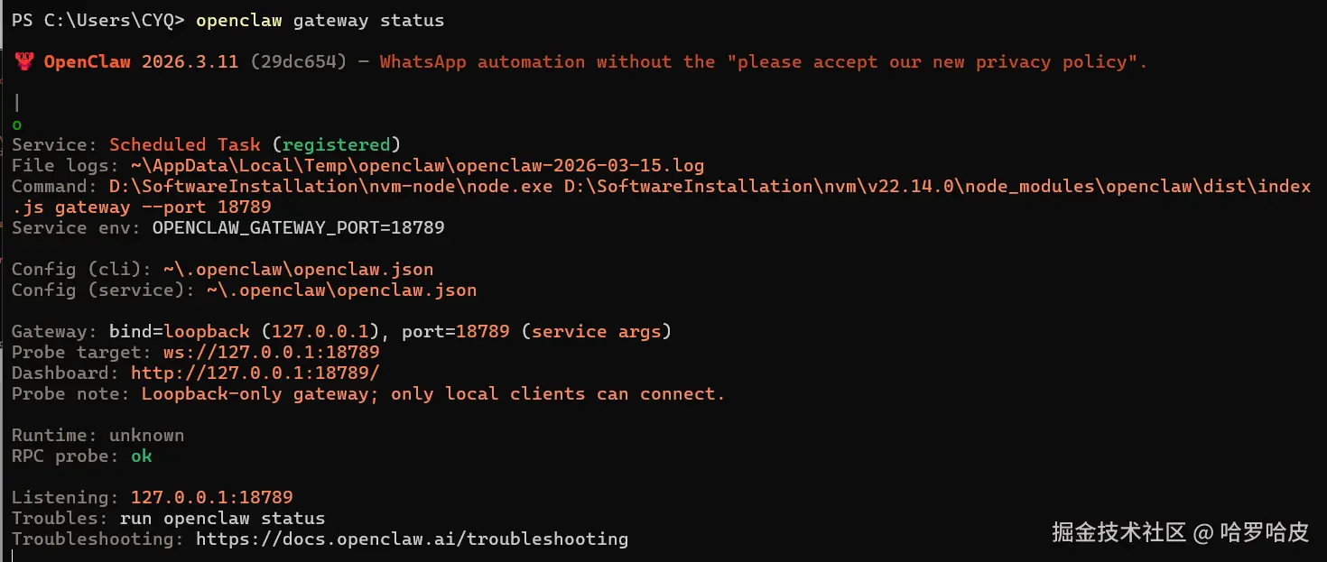This screenshot has height=562, width=1327.
Task: Click the version hash 29dc654
Action: coord(299,61)
